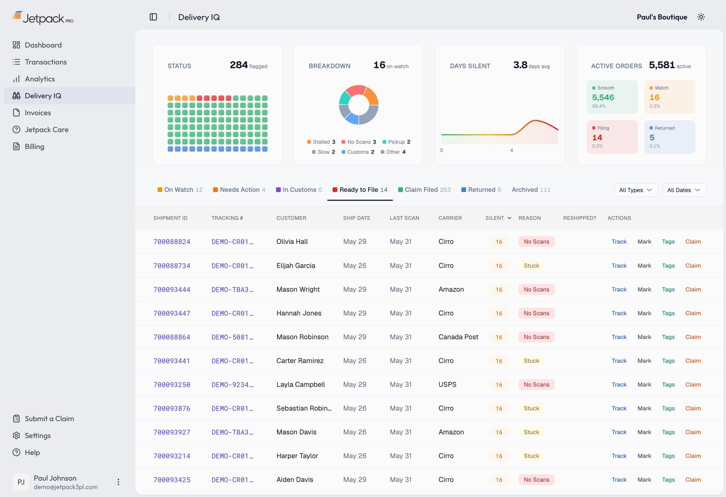Click the Dashboard grid icon
The height and width of the screenshot is (497, 726).
coord(16,45)
